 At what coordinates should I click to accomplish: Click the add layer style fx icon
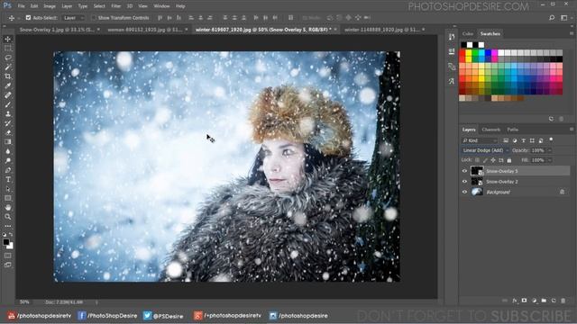click(515, 301)
